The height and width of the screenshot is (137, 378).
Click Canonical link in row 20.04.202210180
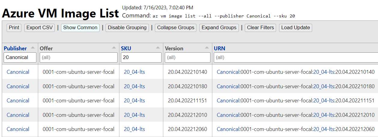point(18,86)
